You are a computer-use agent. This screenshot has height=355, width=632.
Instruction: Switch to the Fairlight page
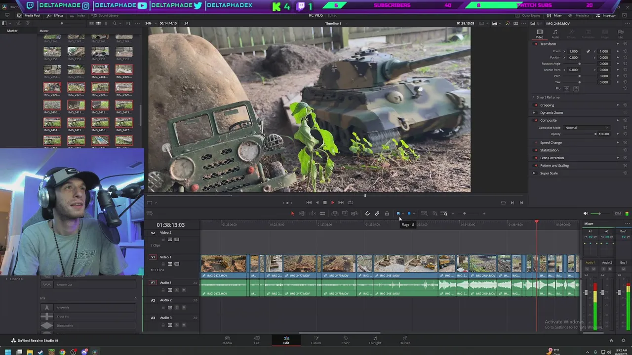(x=375, y=340)
